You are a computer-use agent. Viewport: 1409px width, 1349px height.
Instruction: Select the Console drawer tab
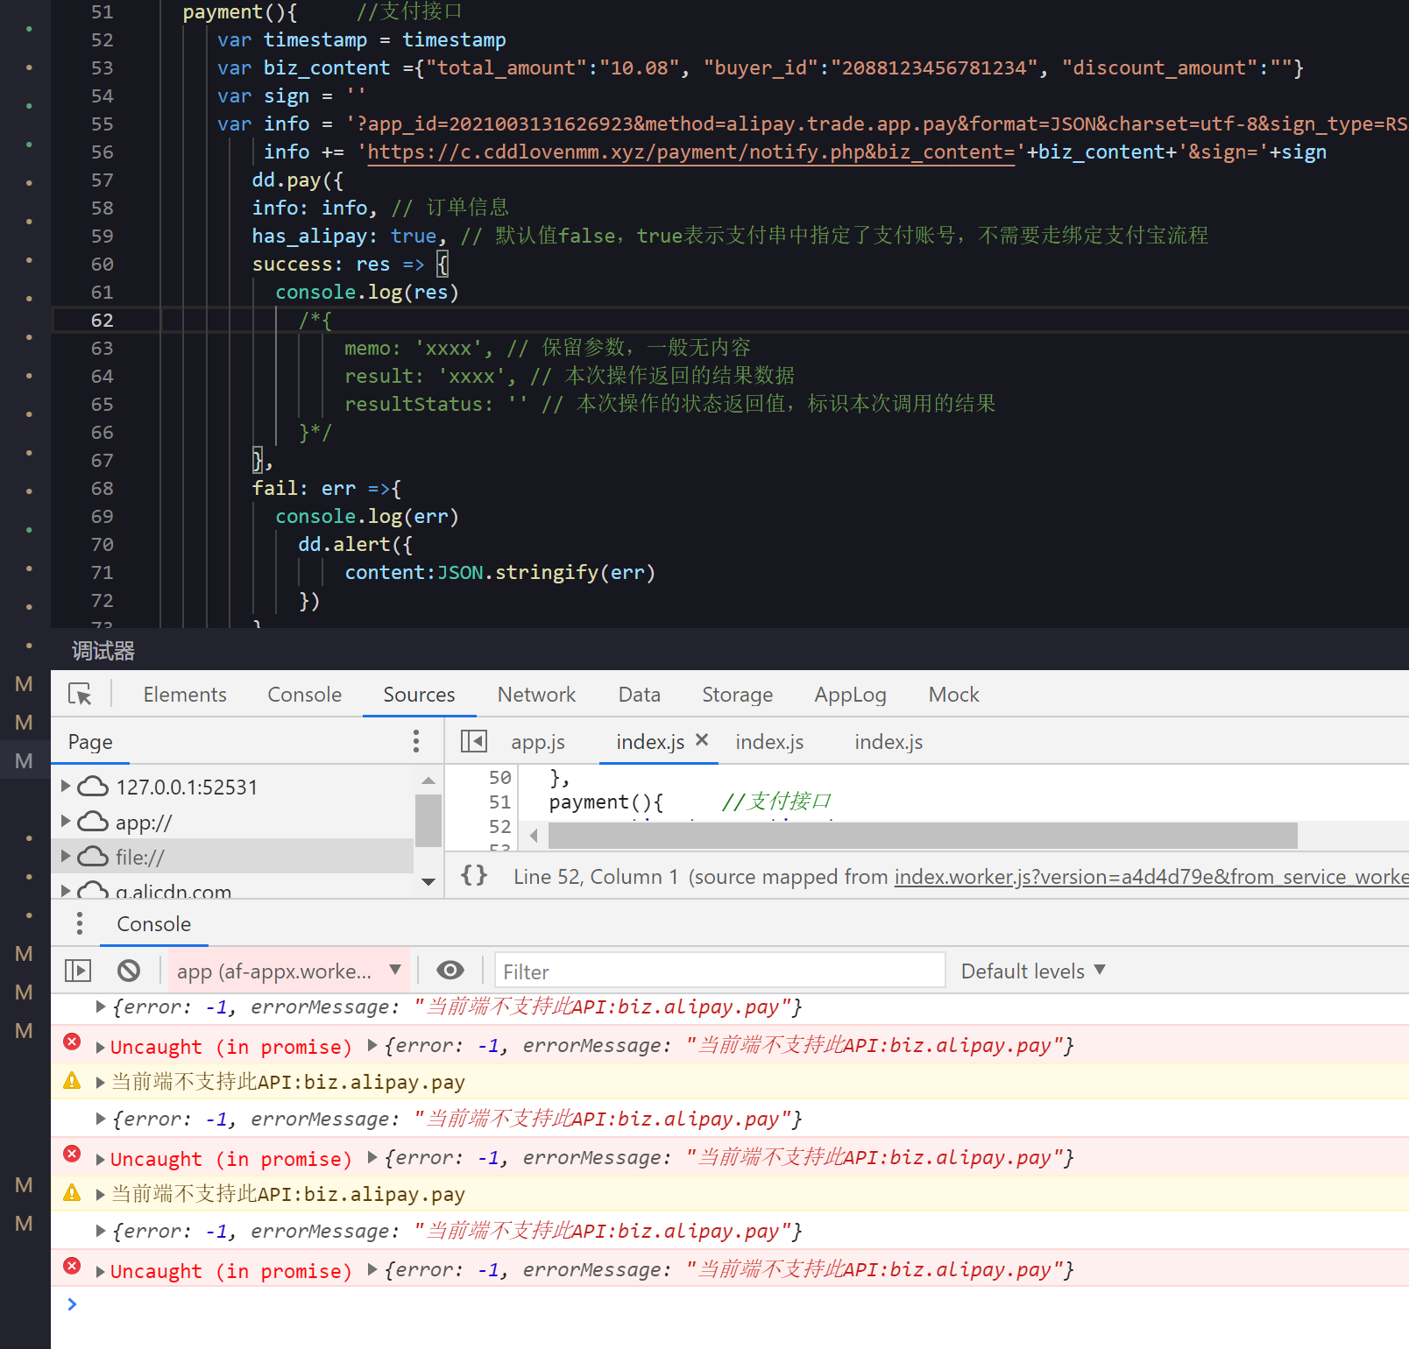[154, 924]
